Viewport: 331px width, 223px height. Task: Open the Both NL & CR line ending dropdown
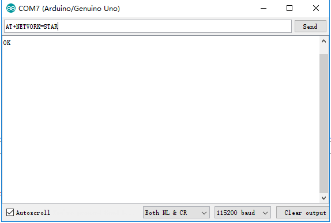pyautogui.click(x=176, y=213)
